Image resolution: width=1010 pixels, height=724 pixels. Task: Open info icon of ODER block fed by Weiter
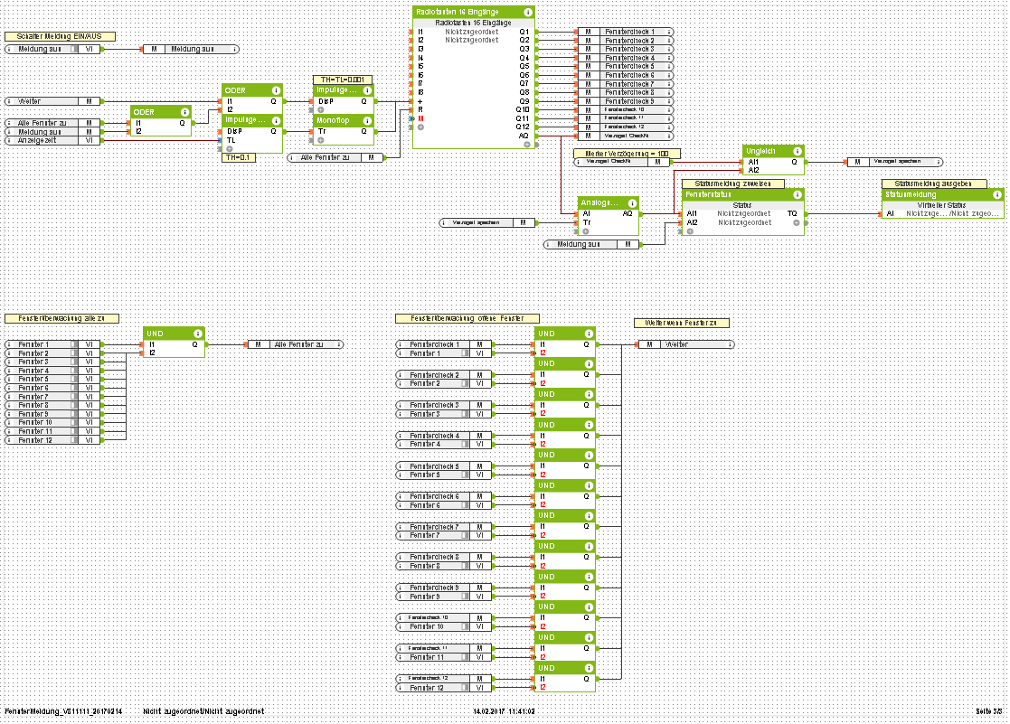tap(276, 90)
